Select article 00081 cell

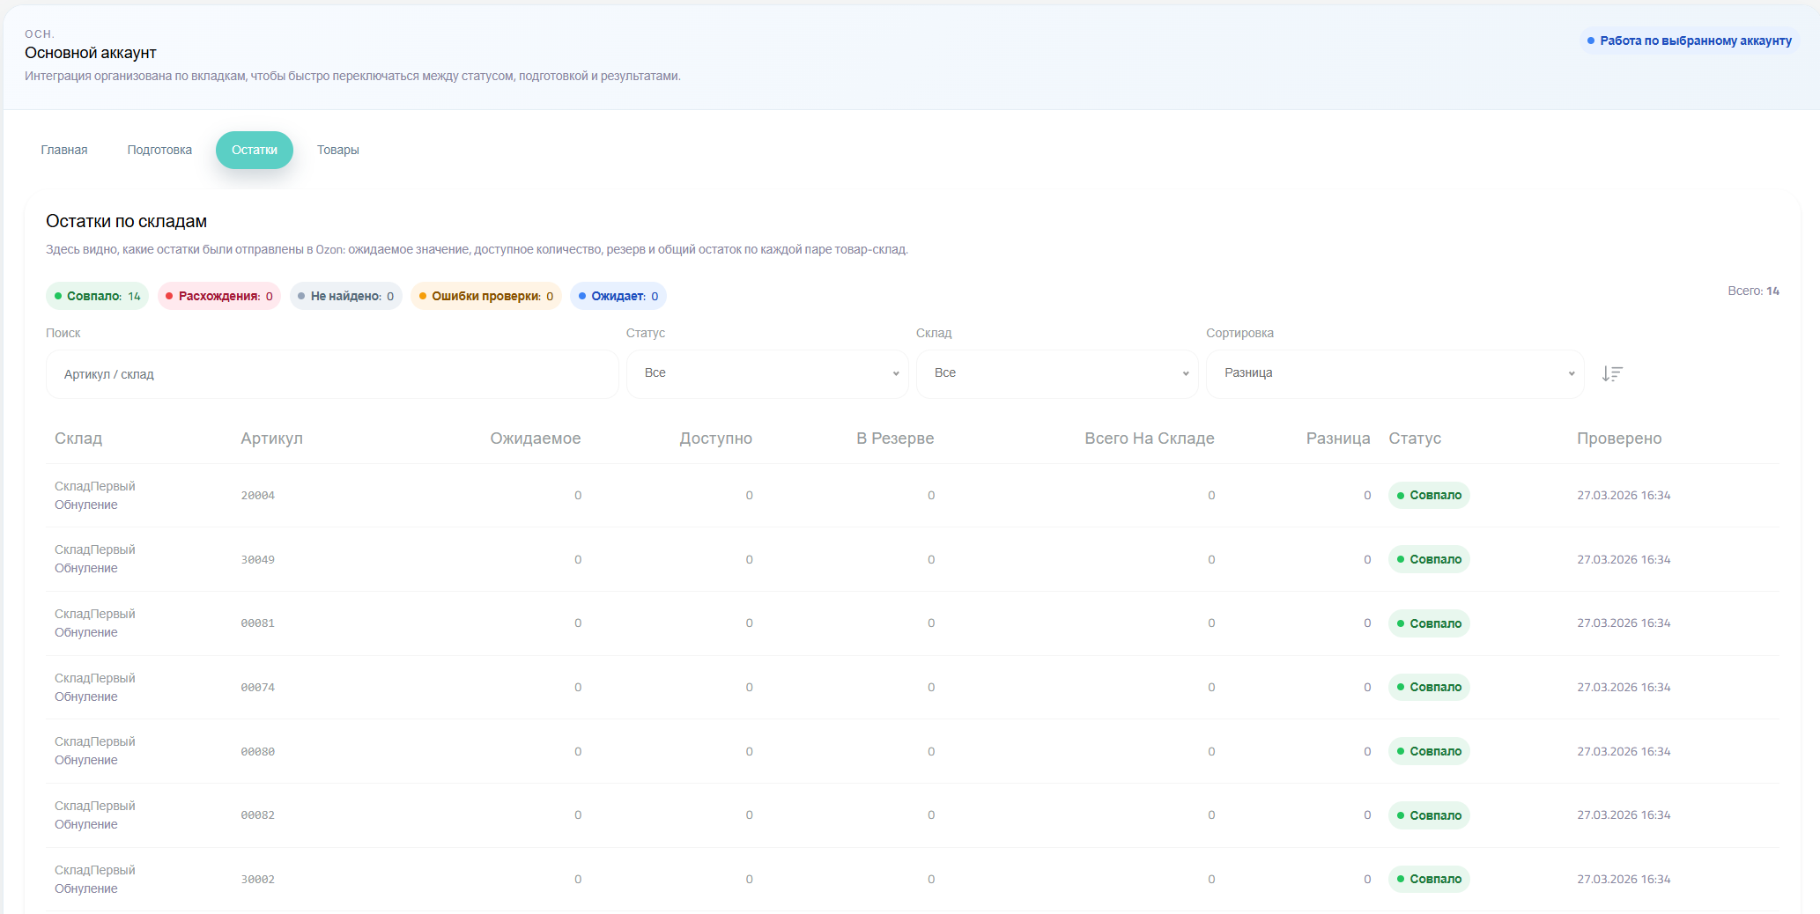click(x=258, y=623)
